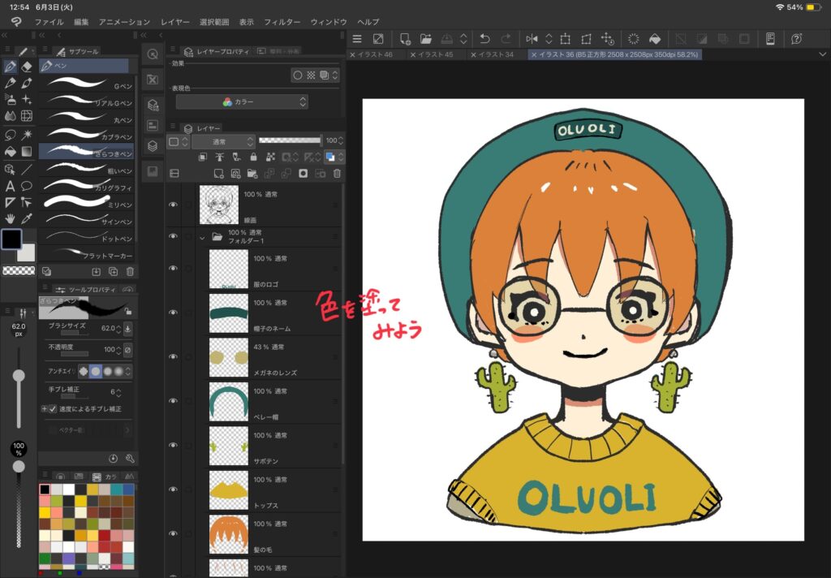Create a new canvas from command bar
The width and height of the screenshot is (831, 578).
(x=406, y=39)
